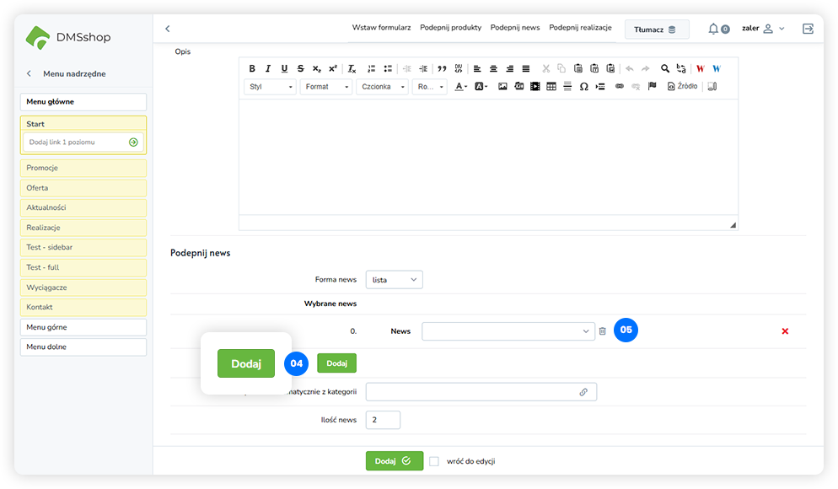Open the 'Aktualności' sidebar menu item
This screenshot has width=838, height=489.
tap(83, 207)
